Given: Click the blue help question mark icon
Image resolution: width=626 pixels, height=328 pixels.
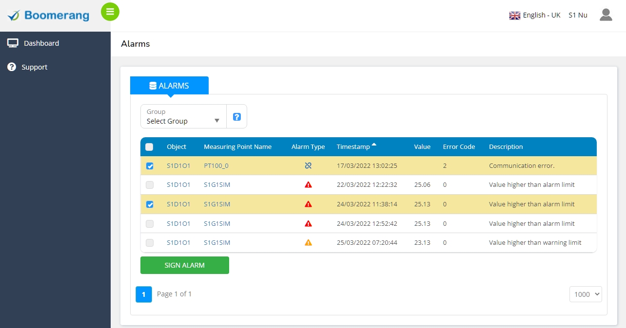Looking at the screenshot, I should pyautogui.click(x=237, y=117).
